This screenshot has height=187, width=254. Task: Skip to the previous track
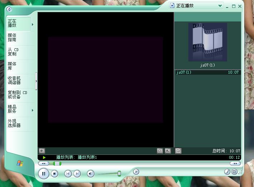pyautogui.click(x=68, y=174)
